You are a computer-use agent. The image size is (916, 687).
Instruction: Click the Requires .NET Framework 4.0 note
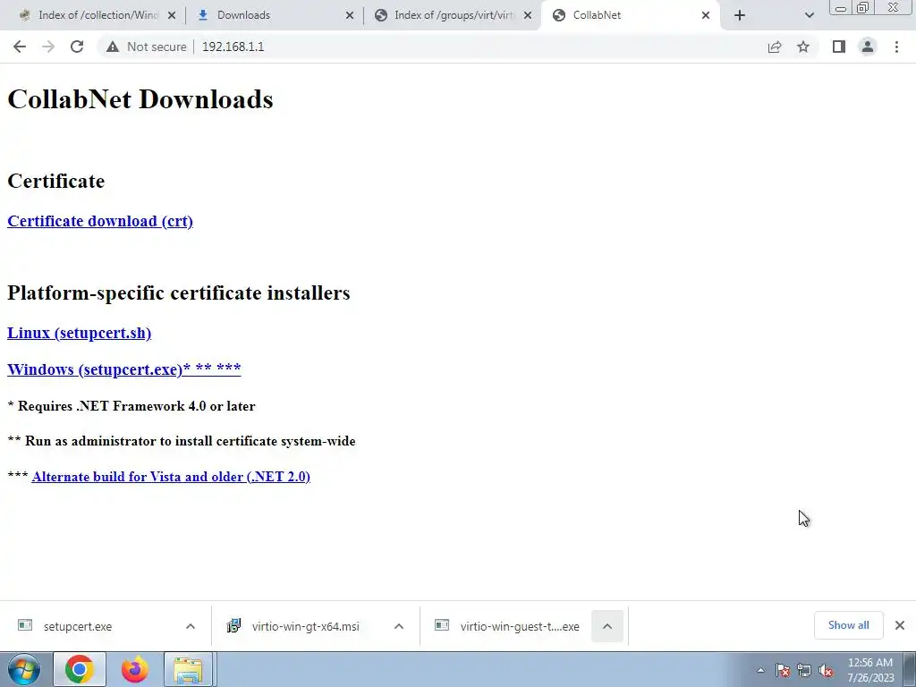point(131,405)
